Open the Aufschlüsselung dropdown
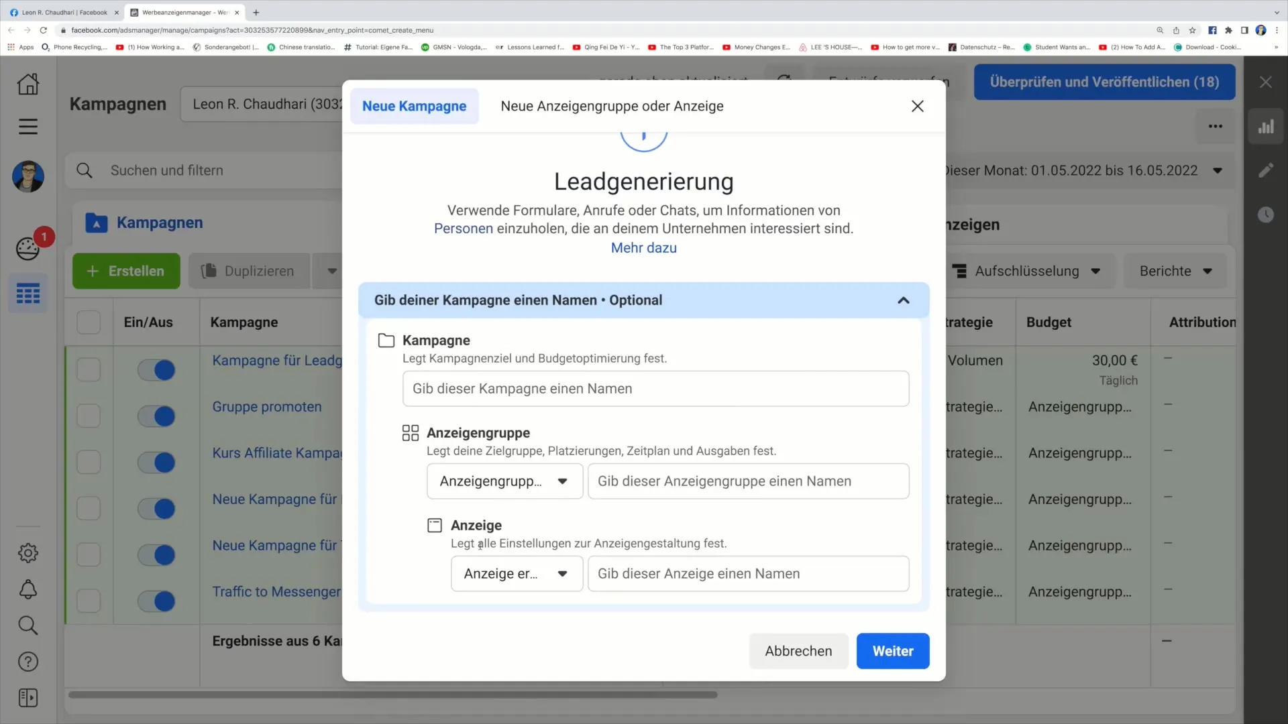 click(1028, 271)
